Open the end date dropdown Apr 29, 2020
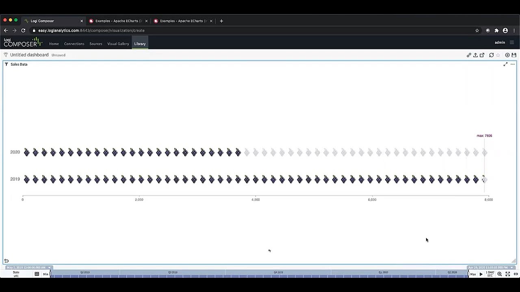This screenshot has width=520, height=292. pyautogui.click(x=491, y=268)
